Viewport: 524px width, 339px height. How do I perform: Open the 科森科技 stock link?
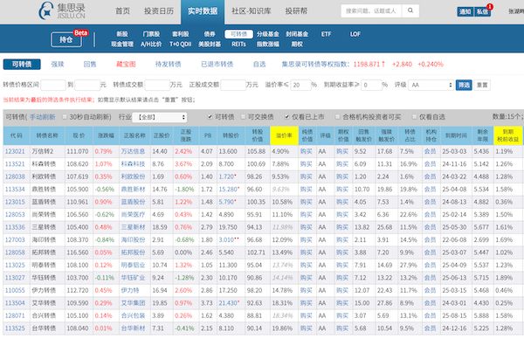[133, 164]
